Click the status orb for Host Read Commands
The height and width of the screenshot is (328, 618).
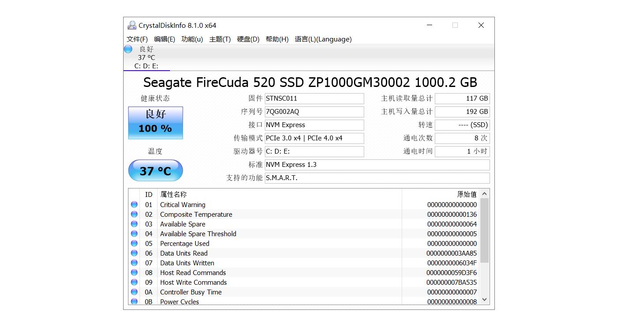click(x=134, y=273)
